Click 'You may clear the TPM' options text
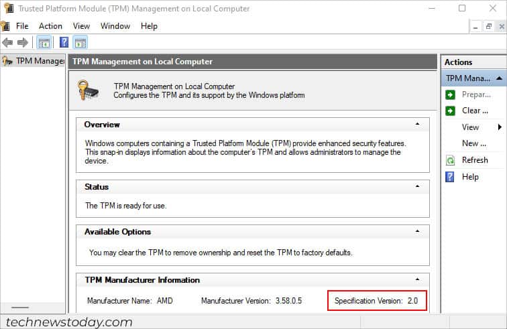This screenshot has height=329, width=507. (x=221, y=253)
